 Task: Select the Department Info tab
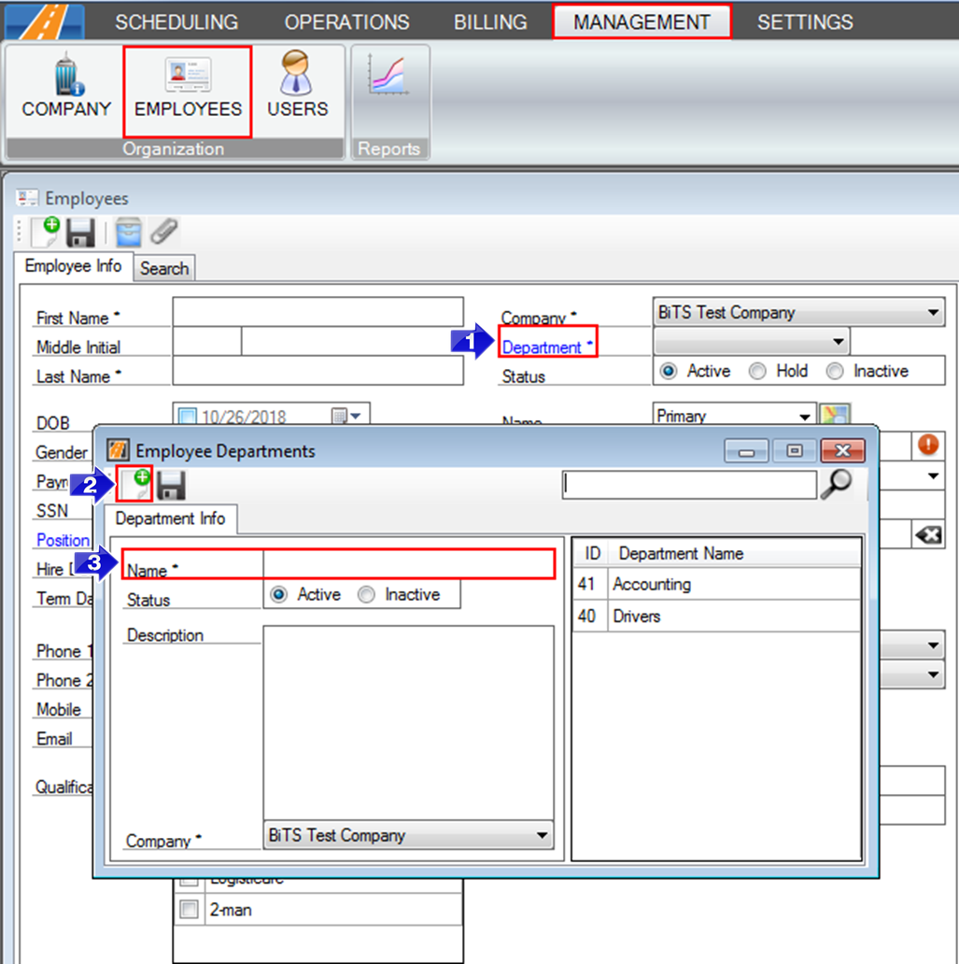coord(170,518)
